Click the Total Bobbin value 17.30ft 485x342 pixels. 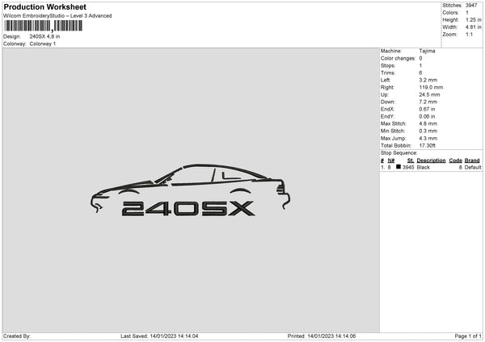point(427,145)
